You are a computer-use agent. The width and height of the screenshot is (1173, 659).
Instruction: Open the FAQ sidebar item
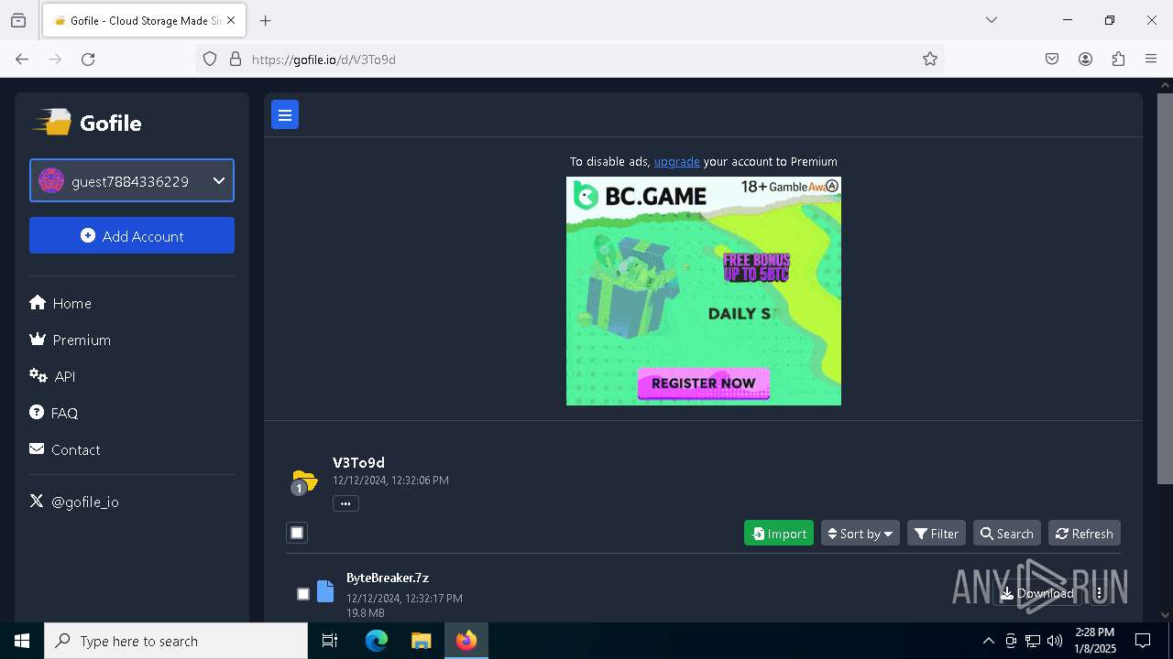point(54,413)
